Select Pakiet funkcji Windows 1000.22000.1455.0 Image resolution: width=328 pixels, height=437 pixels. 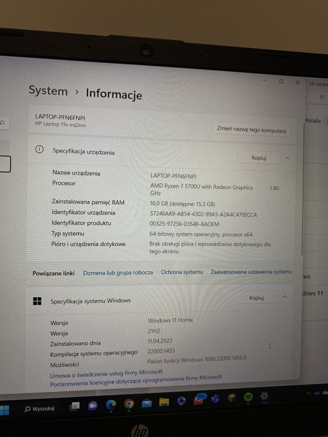point(197,359)
